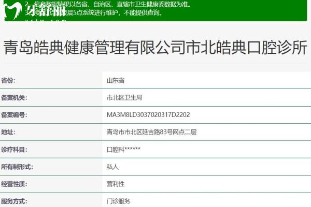This screenshot has height=207, width=311.
Task: Select the 地址 label
Action: 8,132
